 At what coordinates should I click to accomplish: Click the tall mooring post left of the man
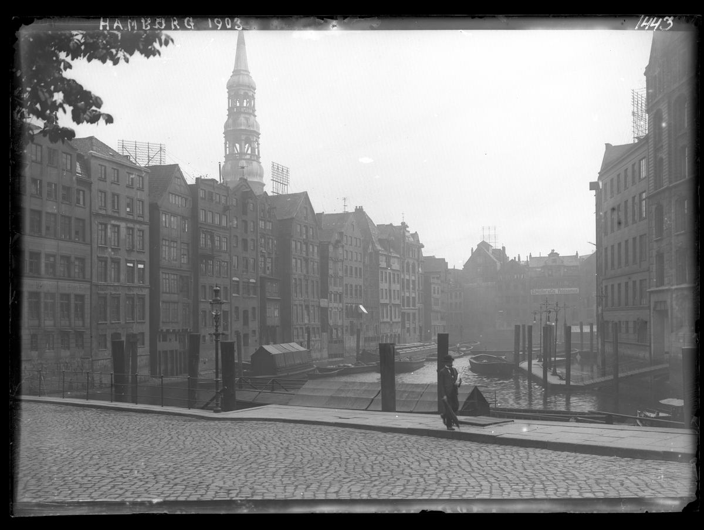coord(387,377)
